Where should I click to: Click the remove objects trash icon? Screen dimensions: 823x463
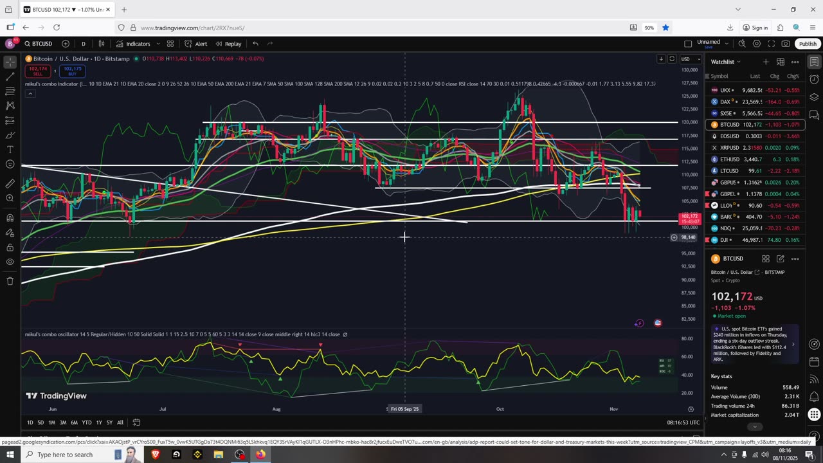click(10, 281)
